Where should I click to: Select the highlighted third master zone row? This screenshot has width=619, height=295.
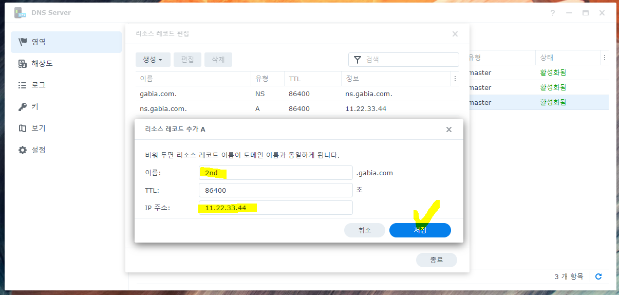pos(539,102)
